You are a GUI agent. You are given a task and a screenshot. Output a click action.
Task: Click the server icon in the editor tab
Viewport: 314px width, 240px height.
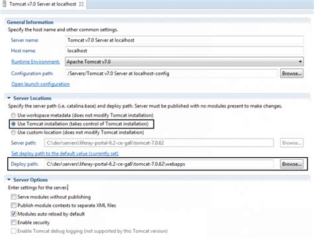(x=4, y=4)
